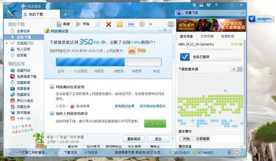Viewport: 276px width, 161px height.
Task: Click the 分享链接 button
Action: [x=203, y=139]
